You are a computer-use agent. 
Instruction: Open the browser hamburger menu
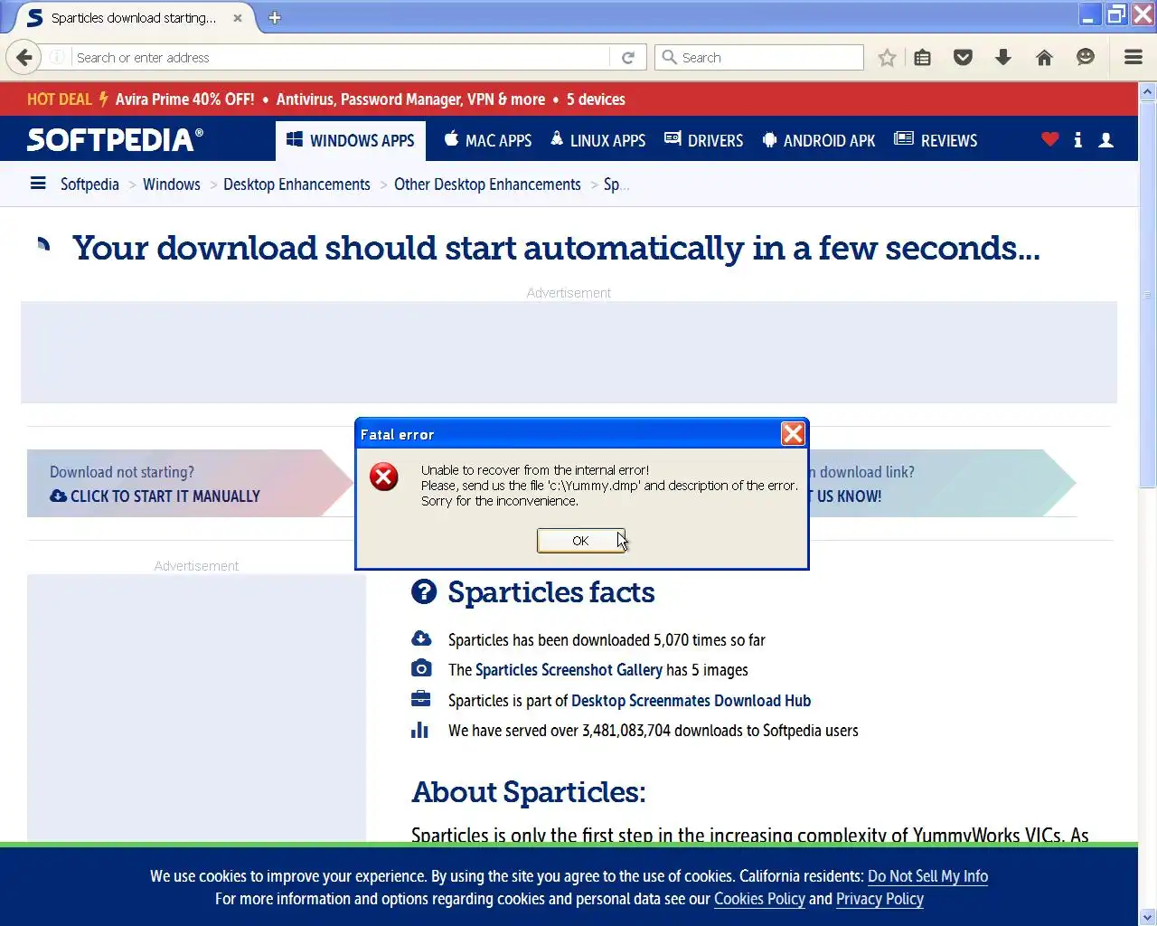coord(1133,57)
